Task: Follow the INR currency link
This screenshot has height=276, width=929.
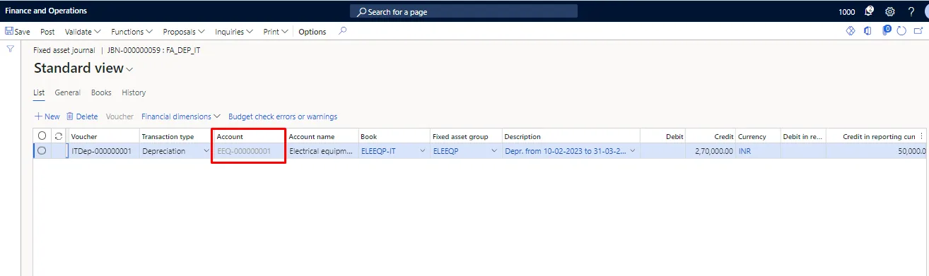Action: (744, 151)
